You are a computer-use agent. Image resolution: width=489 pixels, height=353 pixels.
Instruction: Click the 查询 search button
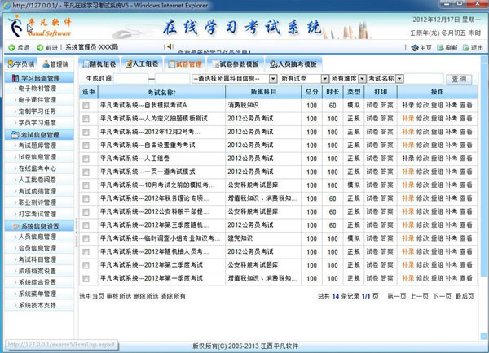click(459, 80)
